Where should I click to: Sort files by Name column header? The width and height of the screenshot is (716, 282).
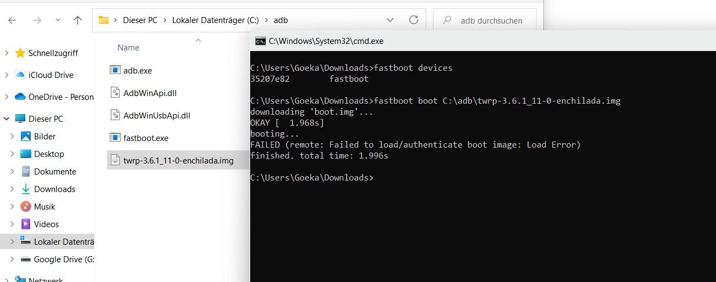(x=128, y=48)
